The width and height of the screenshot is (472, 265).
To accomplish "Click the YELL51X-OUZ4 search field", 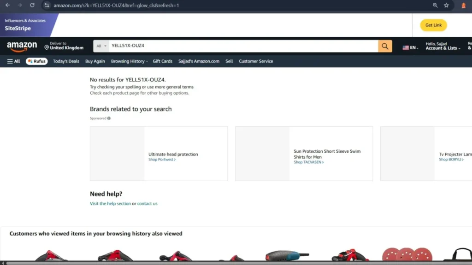I will tap(243, 46).
